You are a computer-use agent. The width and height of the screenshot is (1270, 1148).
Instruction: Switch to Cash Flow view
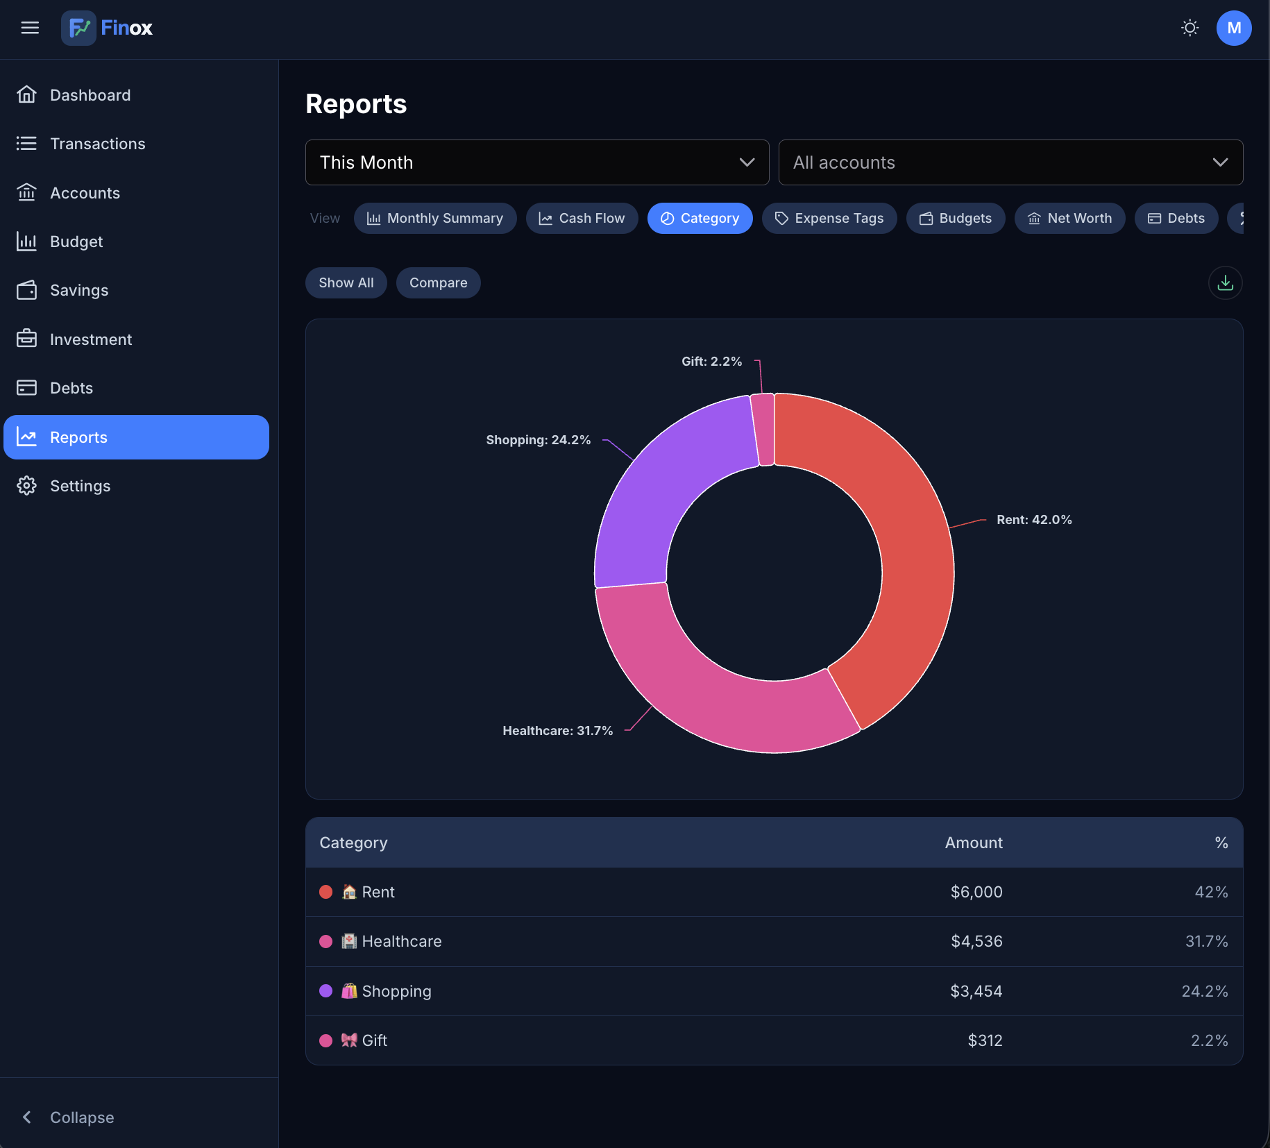tap(582, 218)
